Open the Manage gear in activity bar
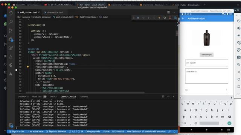This screenshot has width=241, height=135. pyautogui.click(x=11, y=125)
